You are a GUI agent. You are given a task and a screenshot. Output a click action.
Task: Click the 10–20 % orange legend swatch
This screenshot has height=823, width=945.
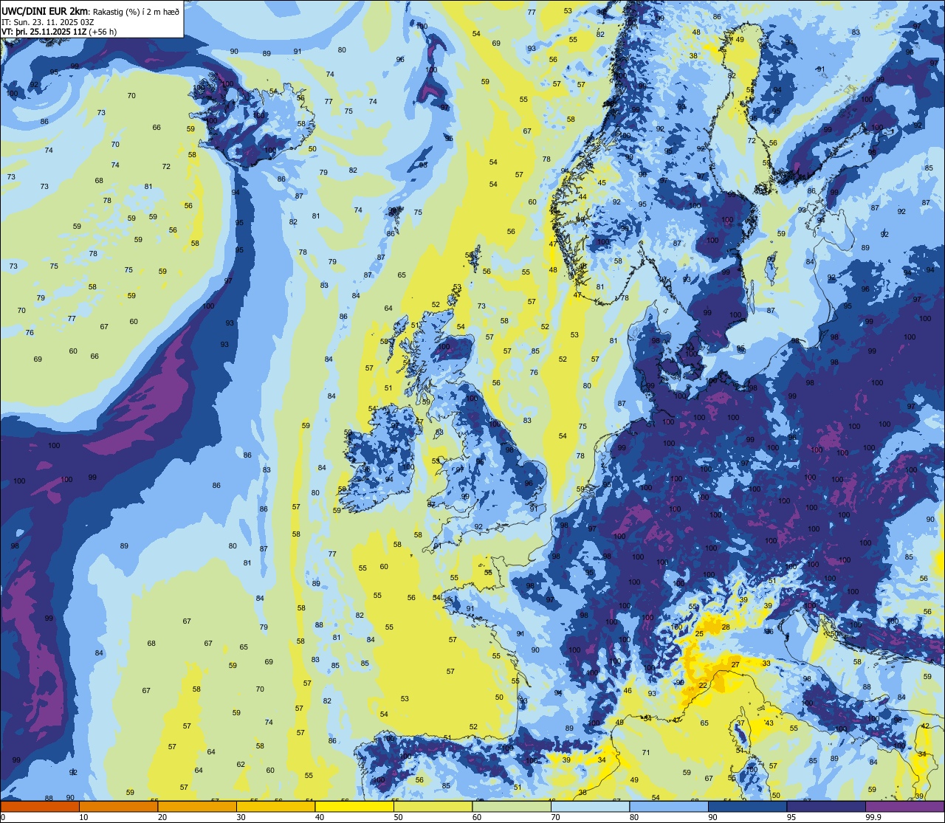(118, 806)
